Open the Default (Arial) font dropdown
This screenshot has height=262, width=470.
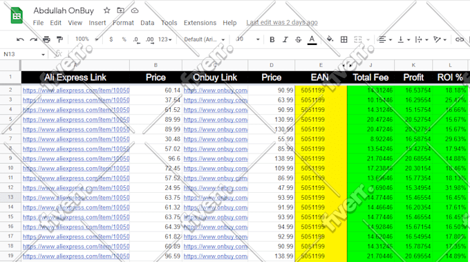(x=204, y=39)
